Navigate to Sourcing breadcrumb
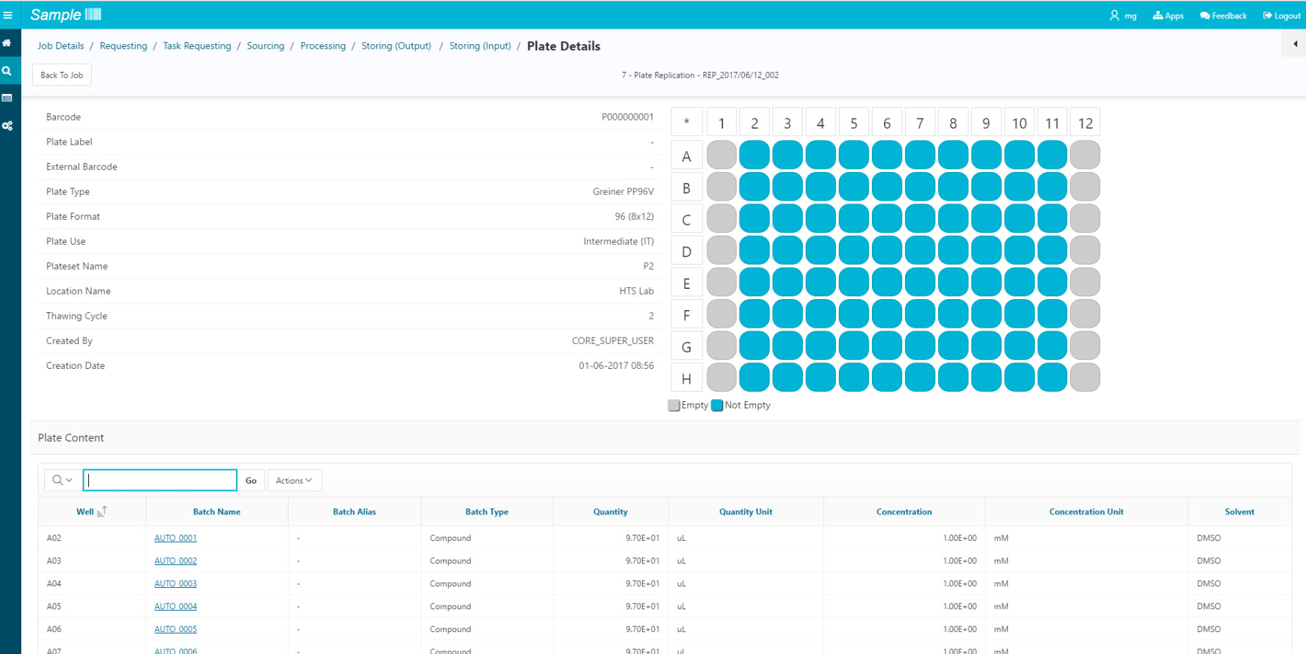 [265, 46]
